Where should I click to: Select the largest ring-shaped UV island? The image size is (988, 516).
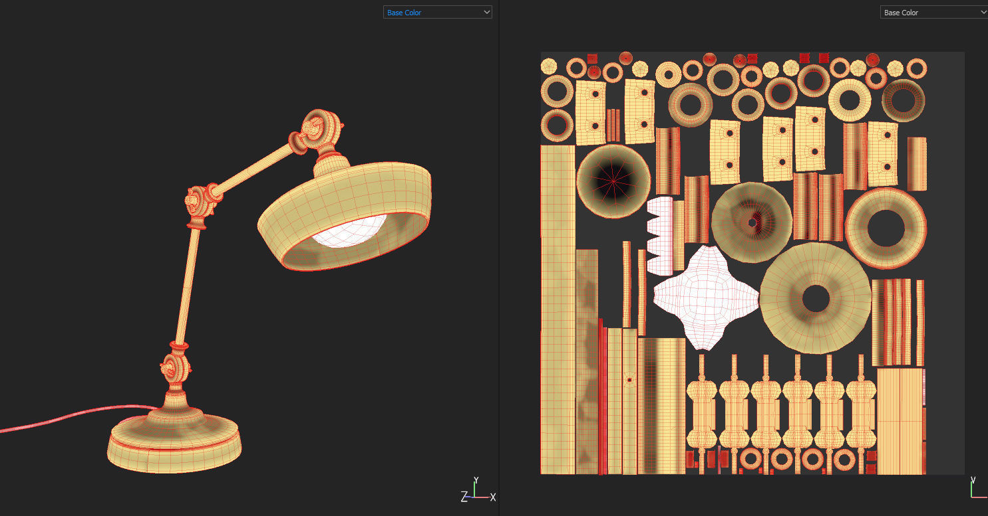pos(815,299)
